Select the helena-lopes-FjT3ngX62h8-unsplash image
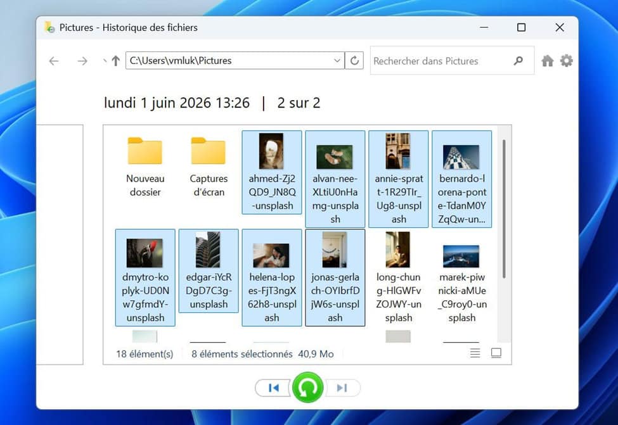The height and width of the screenshot is (425, 618). tap(271, 277)
